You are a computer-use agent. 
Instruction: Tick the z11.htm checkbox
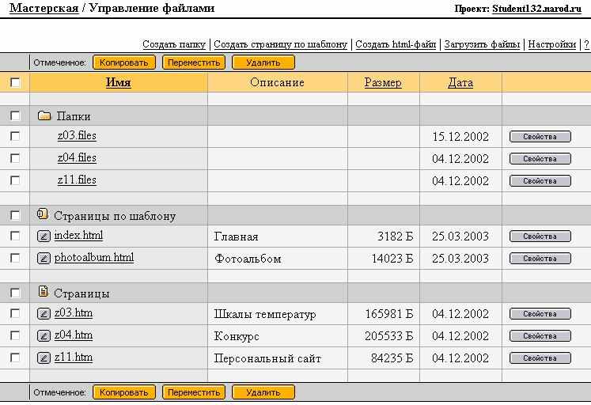(x=15, y=358)
